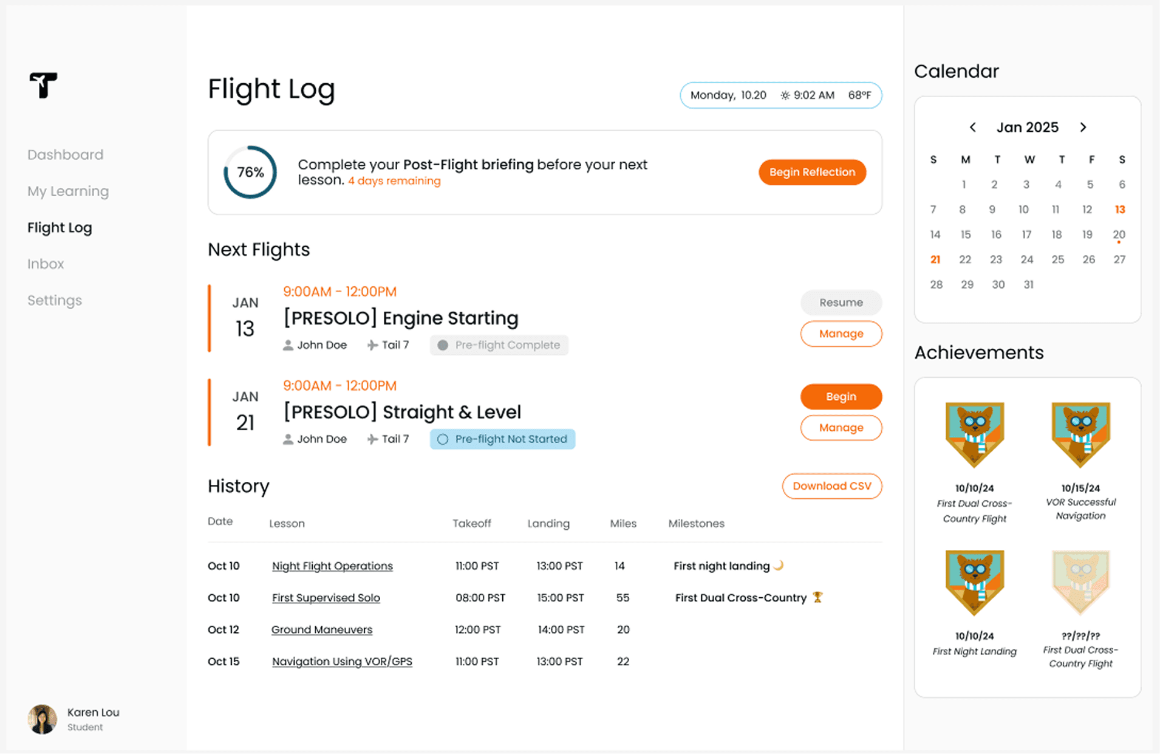
Task: Select January 21 on the calendar
Action: click(x=935, y=259)
